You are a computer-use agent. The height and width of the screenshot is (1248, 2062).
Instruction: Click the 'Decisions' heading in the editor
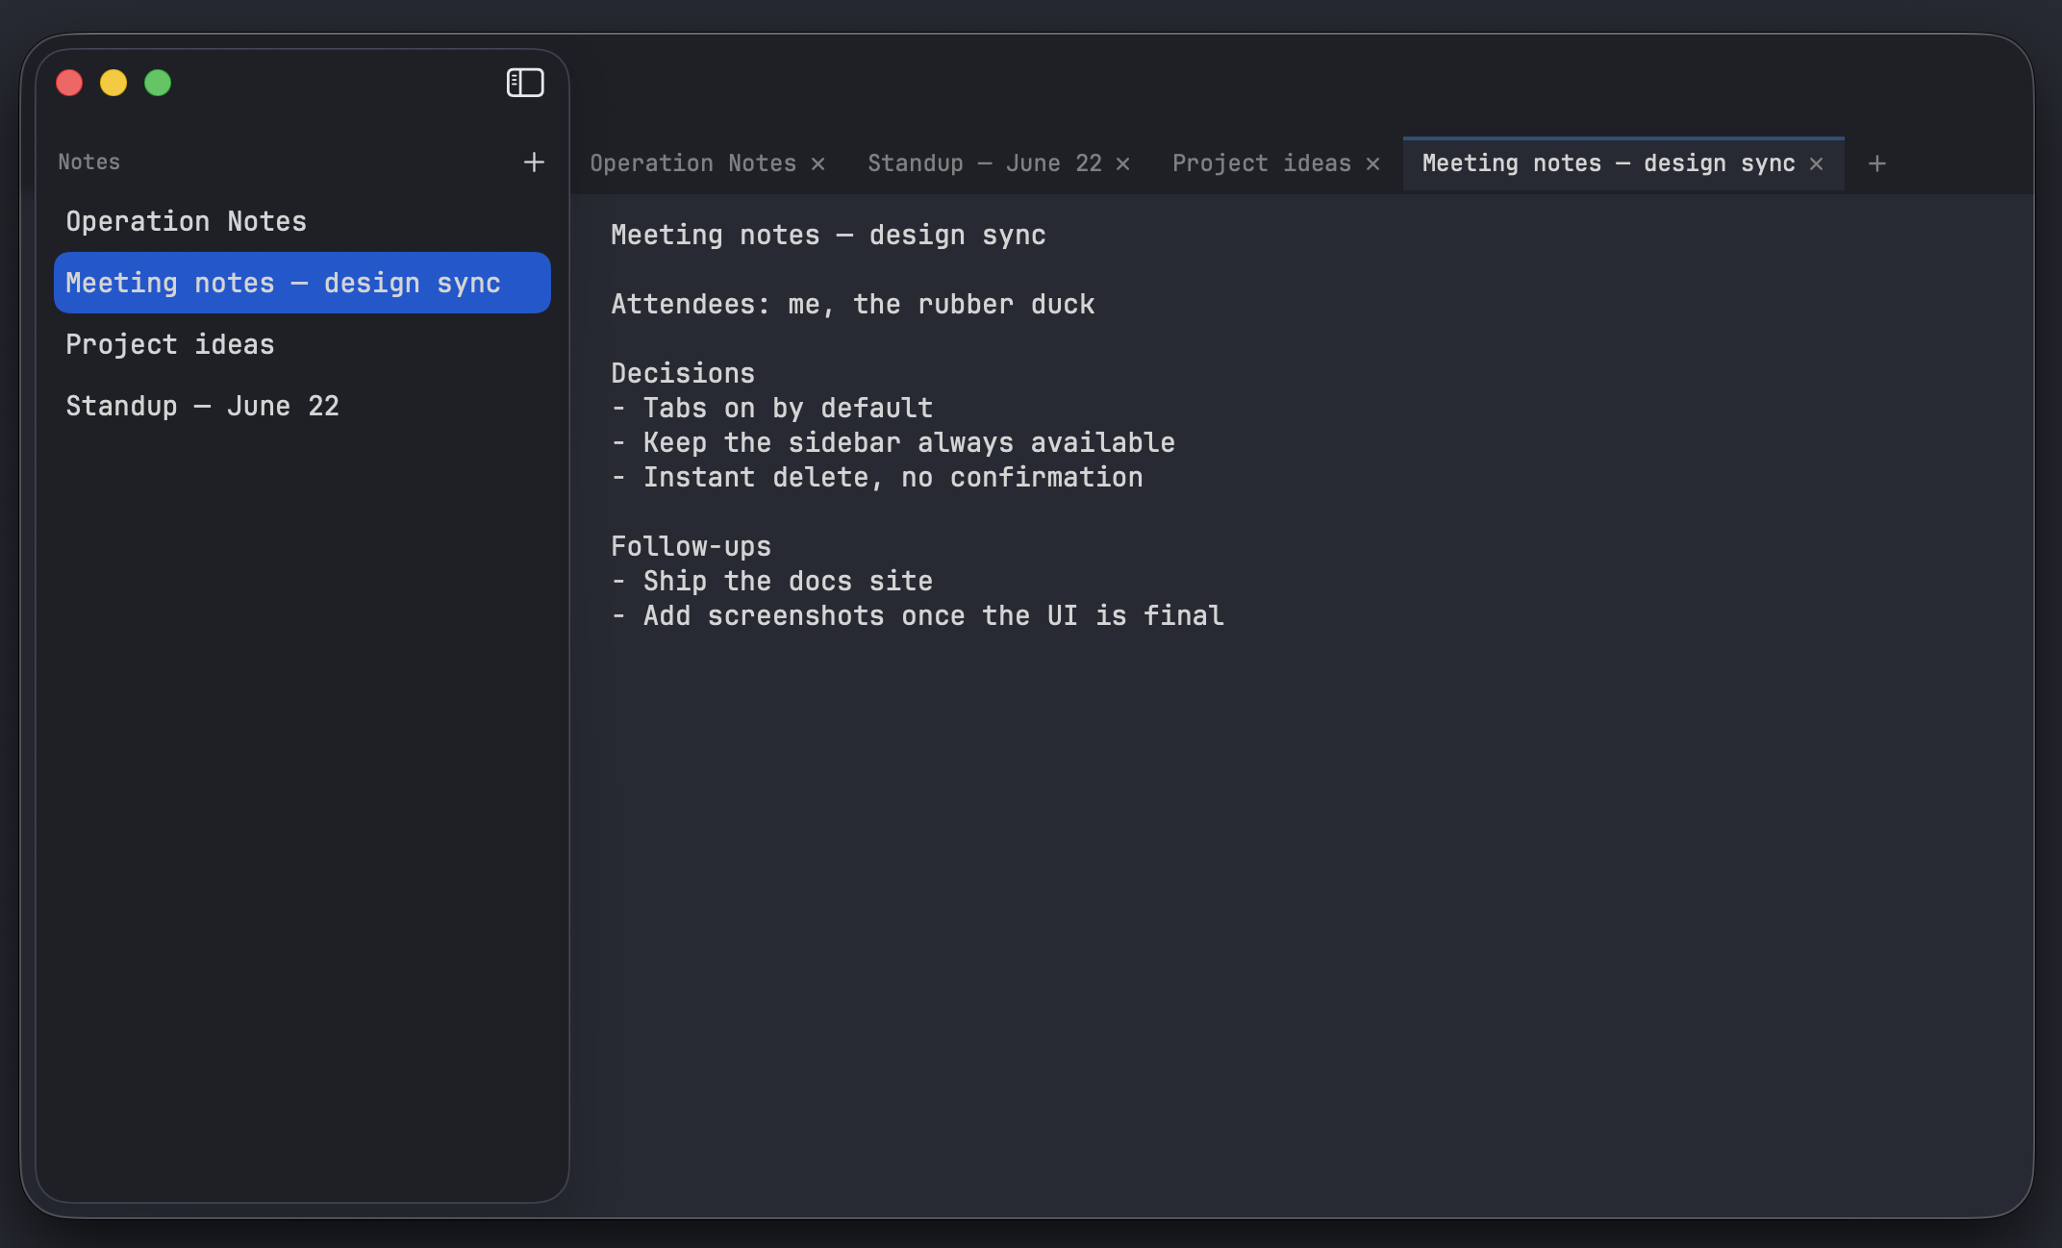coord(683,374)
